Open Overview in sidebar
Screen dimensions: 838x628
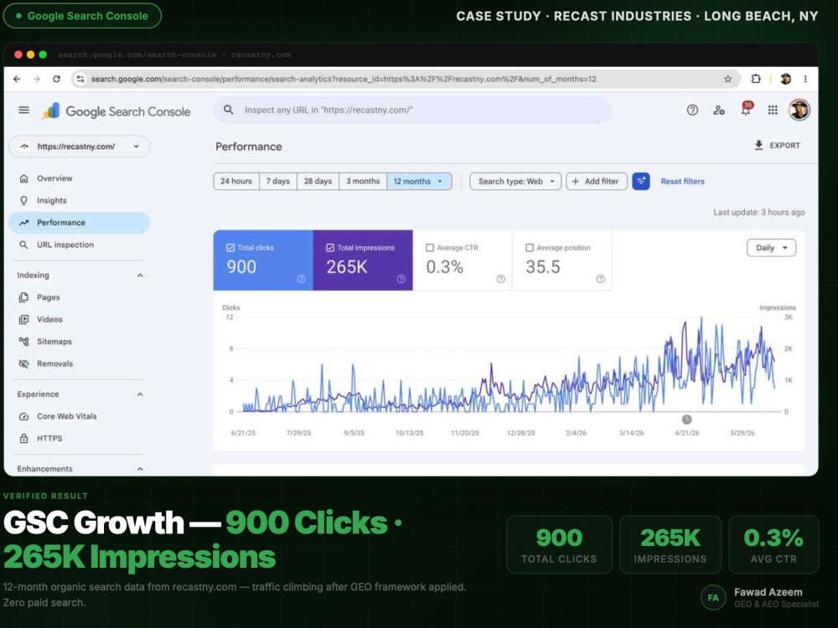[79, 178]
